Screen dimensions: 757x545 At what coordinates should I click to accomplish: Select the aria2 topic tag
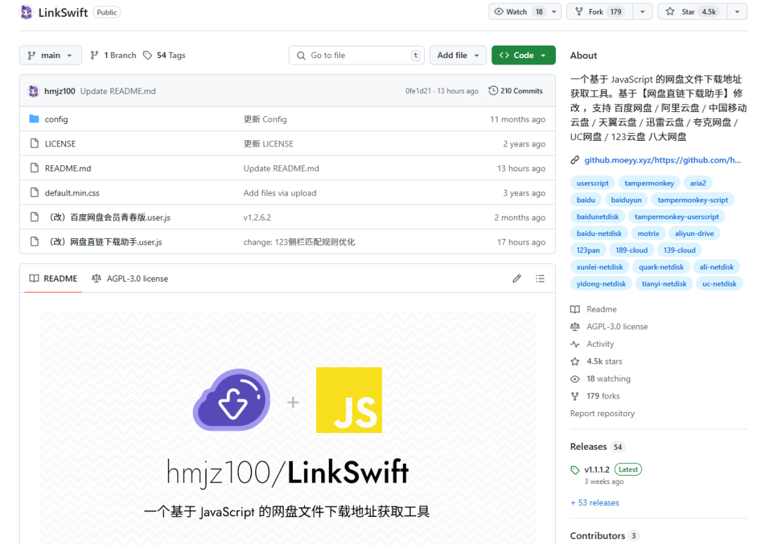[x=697, y=184]
